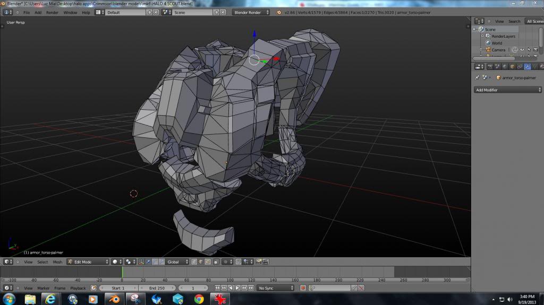Pin the properties context with pushpin icon
The width and height of the screenshot is (544, 305).
pyautogui.click(x=477, y=77)
